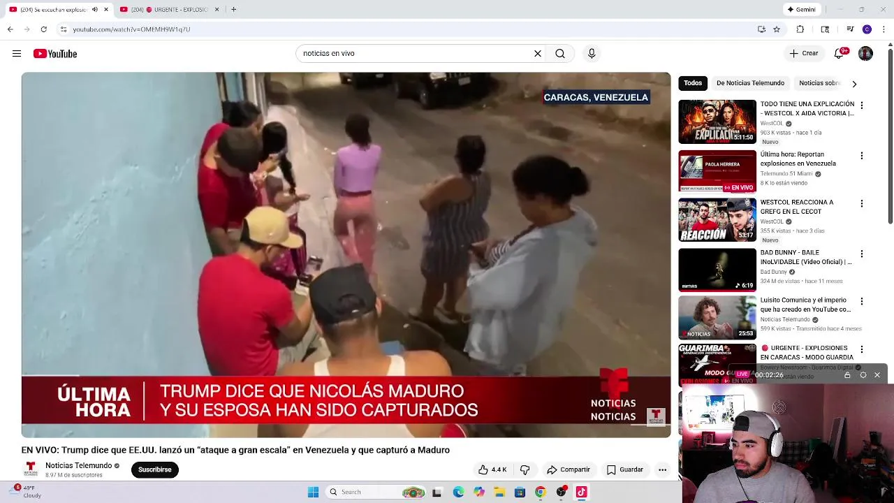Image resolution: width=894 pixels, height=503 pixels.
Task: Open options for URGENTE EXPLOSIONES EN CARACAS video
Action: coord(862,349)
